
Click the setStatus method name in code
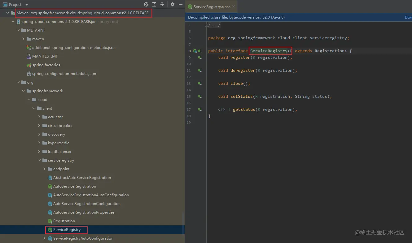tap(242, 96)
